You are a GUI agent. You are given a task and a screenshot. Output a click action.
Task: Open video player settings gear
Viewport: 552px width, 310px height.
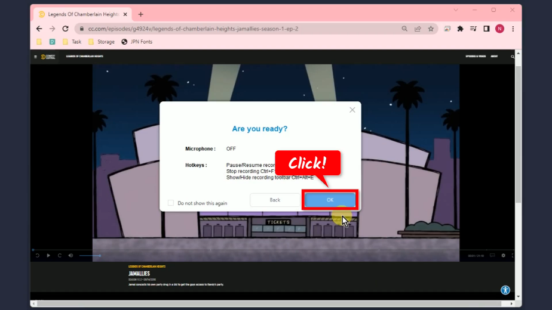click(x=504, y=256)
